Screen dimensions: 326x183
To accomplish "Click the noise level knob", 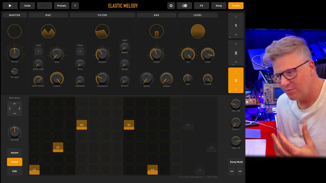I will 207,54.
